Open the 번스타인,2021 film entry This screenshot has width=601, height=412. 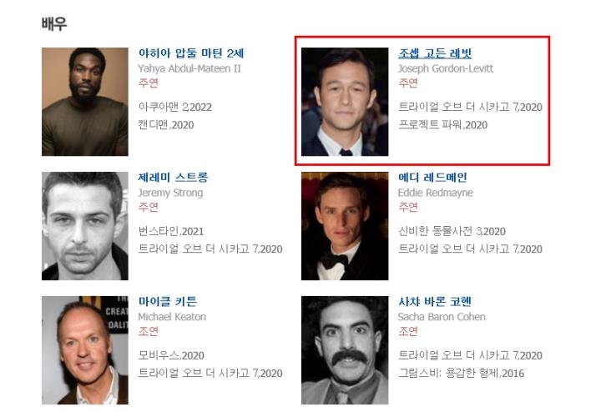tap(171, 231)
